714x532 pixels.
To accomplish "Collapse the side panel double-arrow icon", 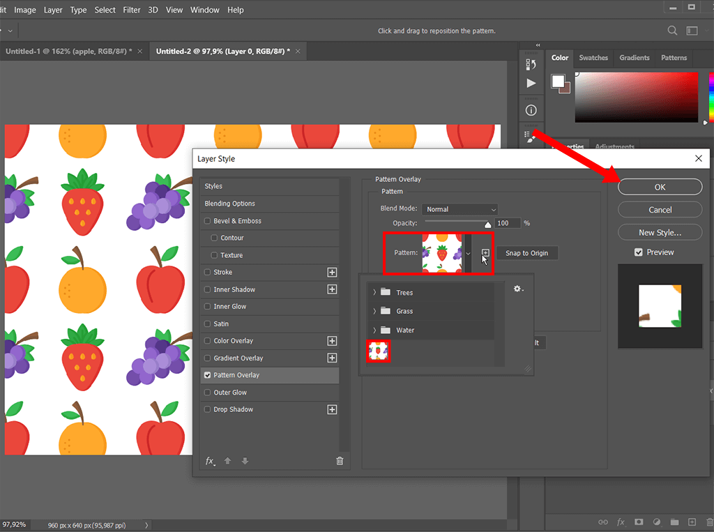I will tap(538, 45).
